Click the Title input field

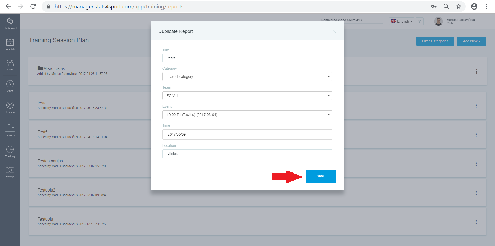pos(247,58)
